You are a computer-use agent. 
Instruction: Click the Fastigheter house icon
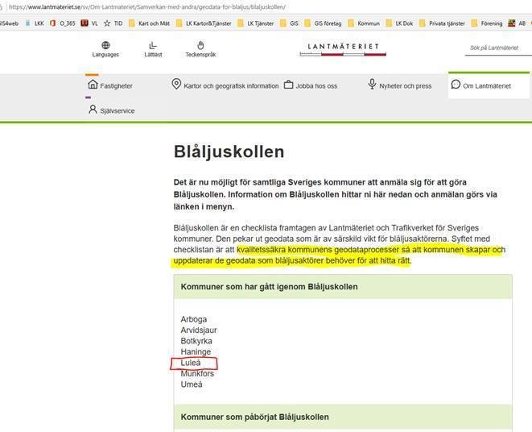[93, 84]
